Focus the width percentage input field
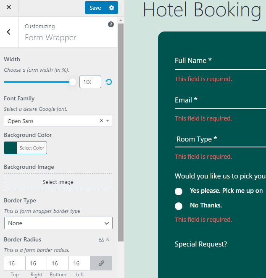 [90, 82]
